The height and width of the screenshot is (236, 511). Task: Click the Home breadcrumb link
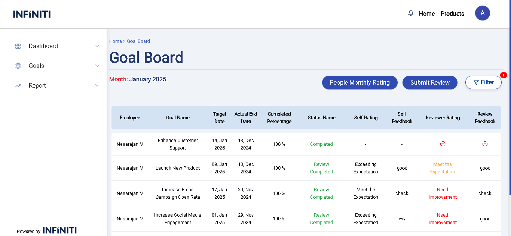coord(115,41)
